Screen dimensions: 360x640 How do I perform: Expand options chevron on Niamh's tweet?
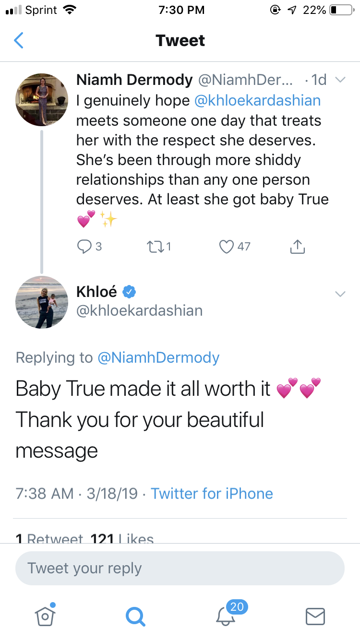point(340,80)
